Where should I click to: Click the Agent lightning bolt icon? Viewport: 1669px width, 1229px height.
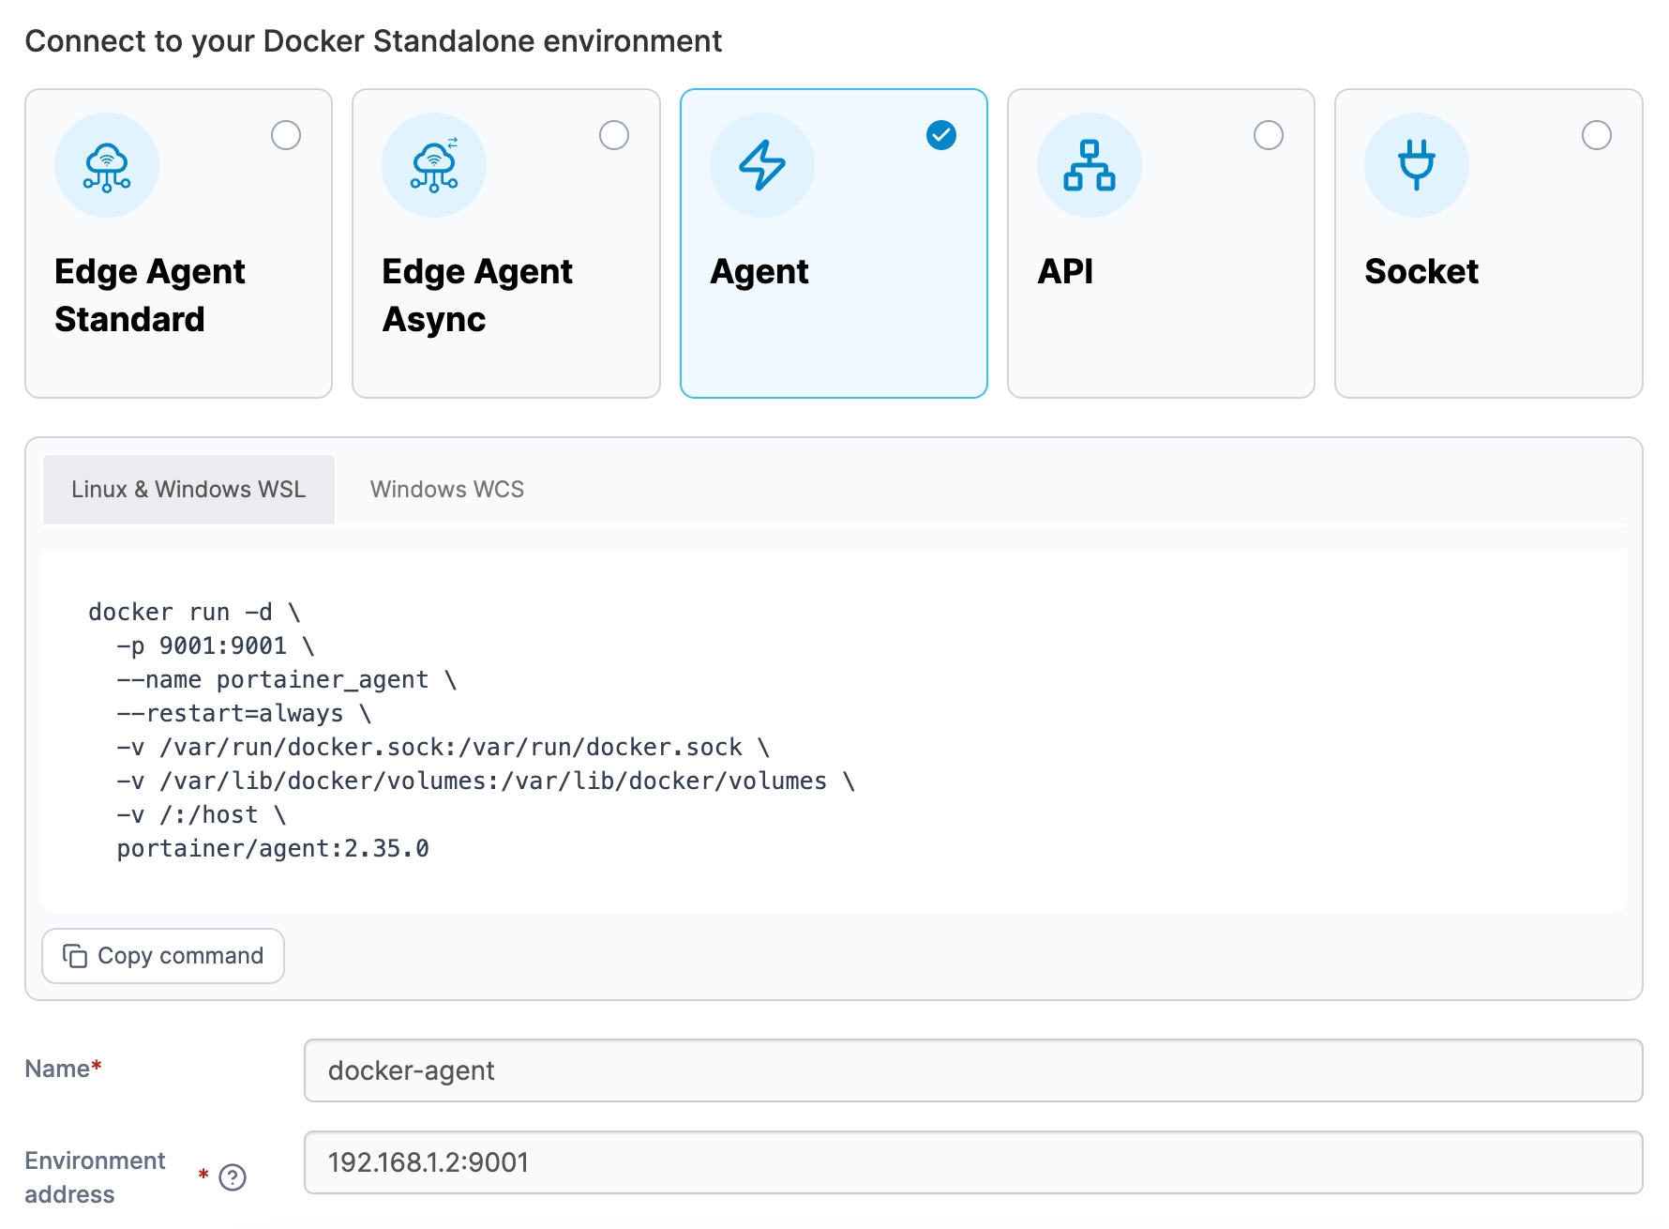(x=761, y=166)
